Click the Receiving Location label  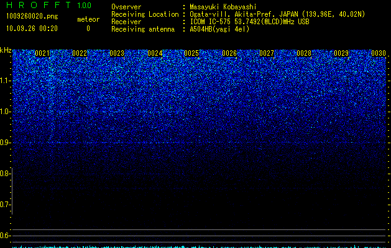(x=145, y=14)
